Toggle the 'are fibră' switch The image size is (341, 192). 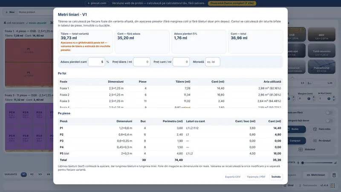(329, 113)
